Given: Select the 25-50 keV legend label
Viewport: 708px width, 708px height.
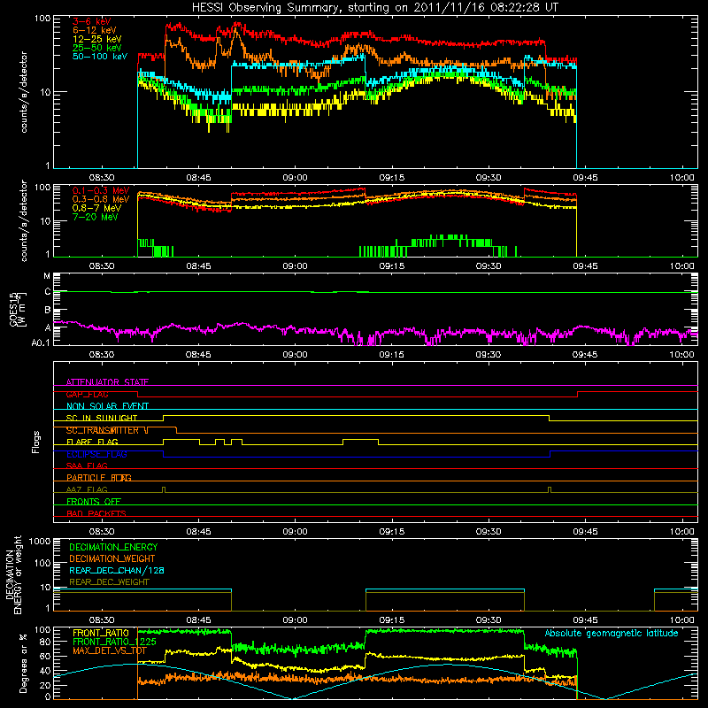Looking at the screenshot, I should click(x=97, y=48).
